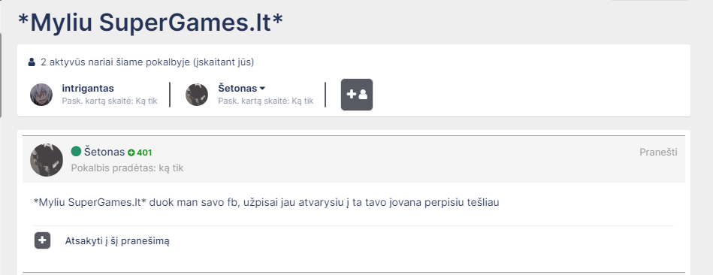Open intrigantas avatar in participants list
This screenshot has width=713, height=275.
pyautogui.click(x=41, y=95)
